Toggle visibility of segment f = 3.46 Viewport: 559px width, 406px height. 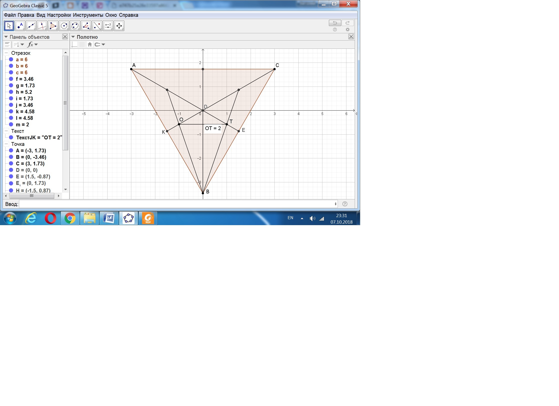tap(11, 79)
